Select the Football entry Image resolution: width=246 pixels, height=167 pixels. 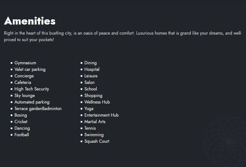pos(22,135)
